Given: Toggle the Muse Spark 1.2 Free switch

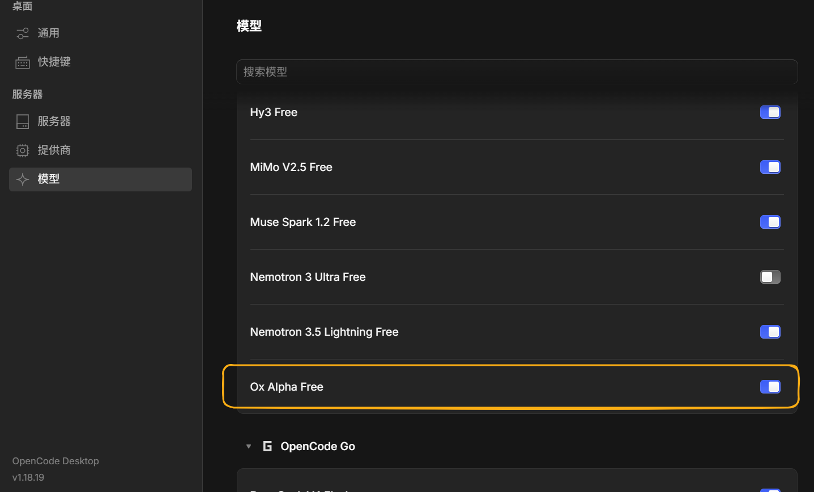Looking at the screenshot, I should pyautogui.click(x=770, y=222).
